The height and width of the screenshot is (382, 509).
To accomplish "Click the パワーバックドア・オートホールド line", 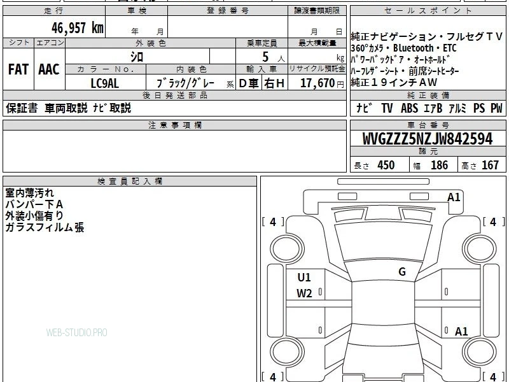I will click(400, 60).
